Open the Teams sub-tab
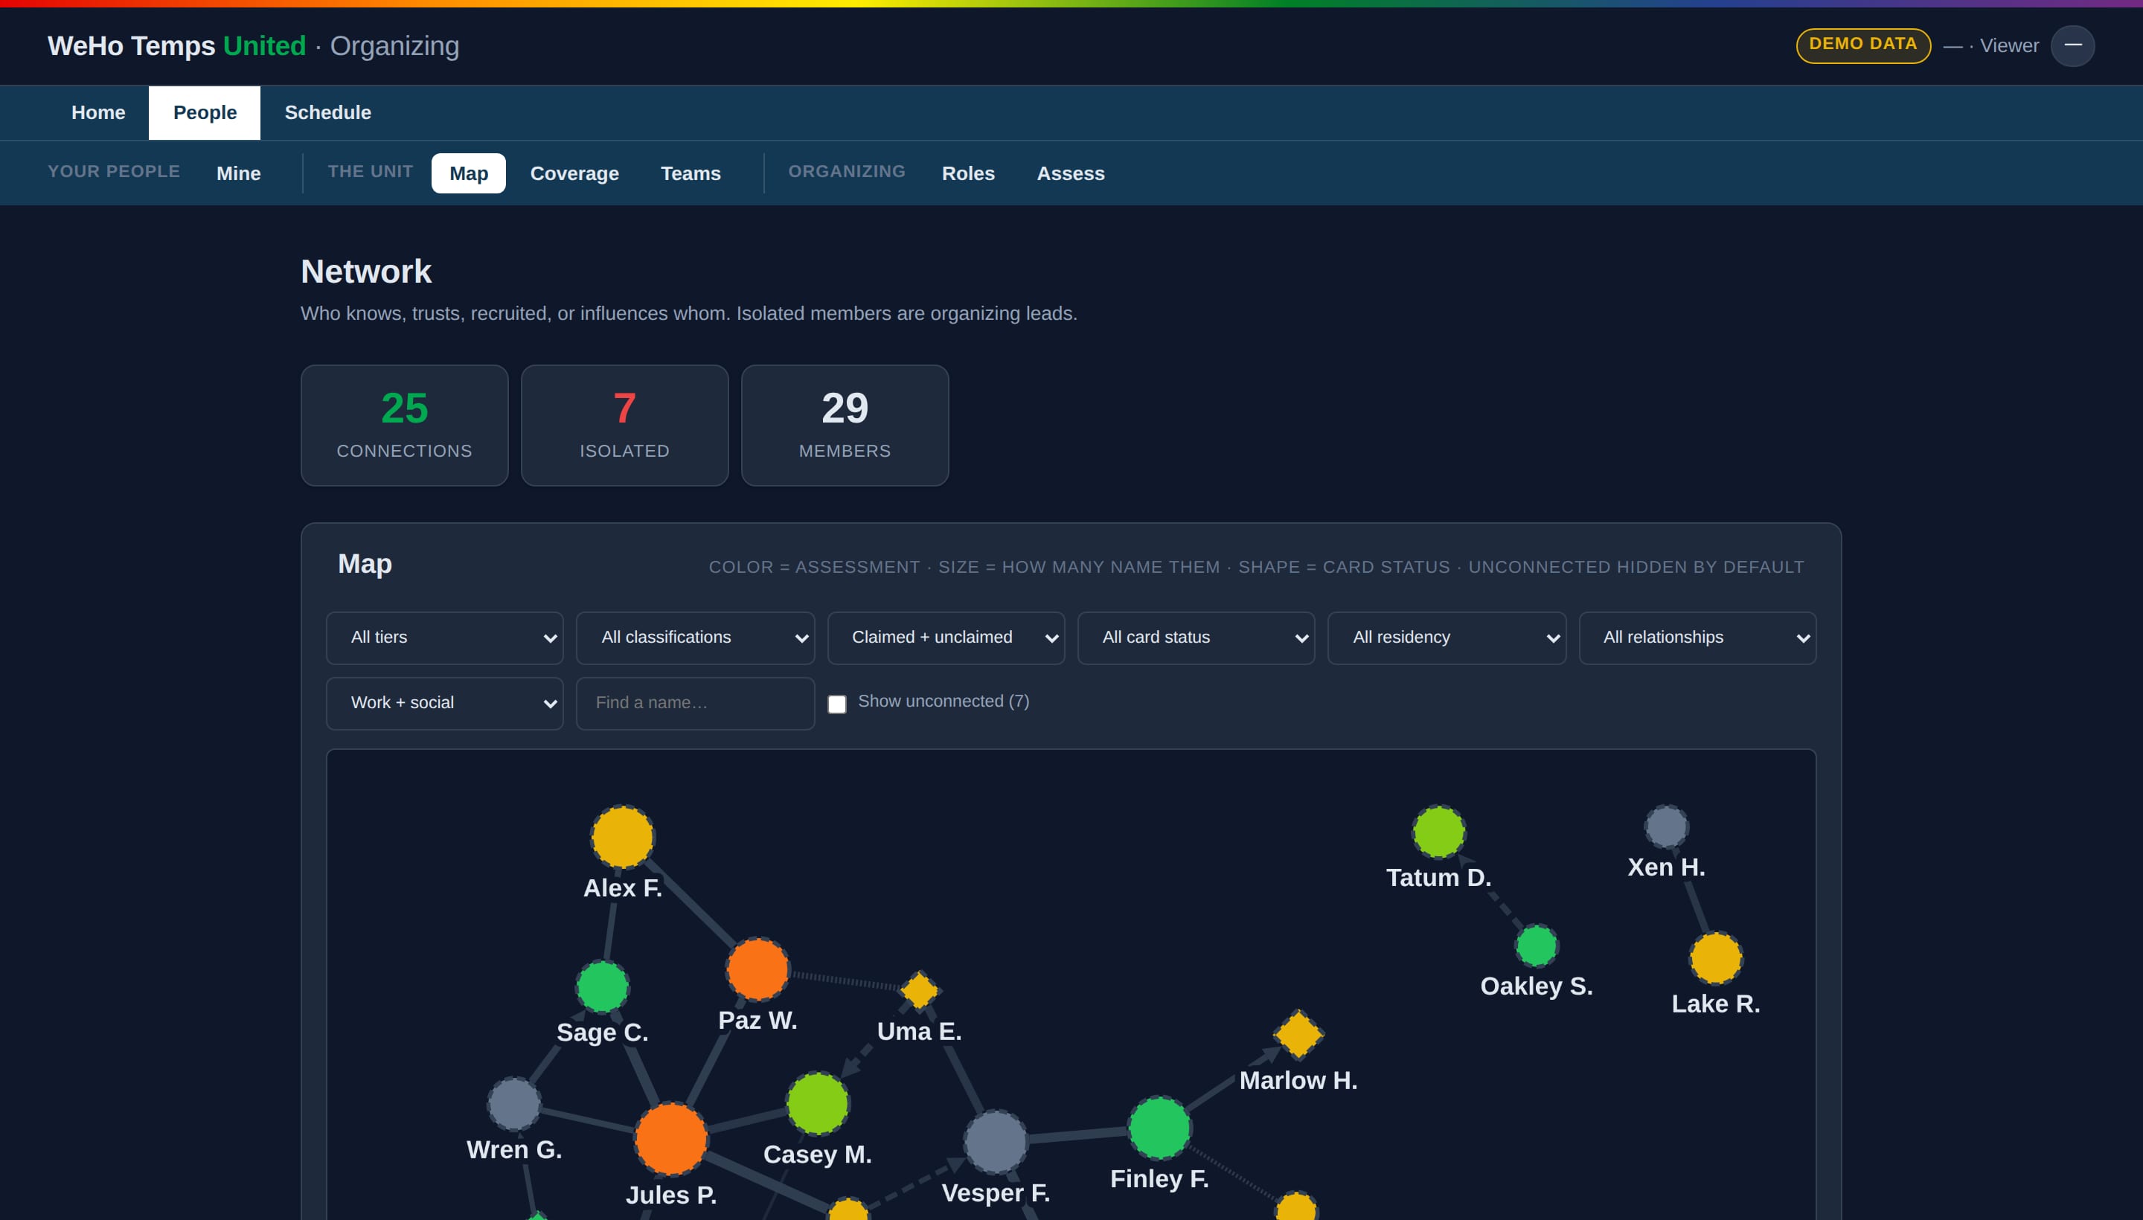This screenshot has width=2143, height=1220. pos(691,173)
